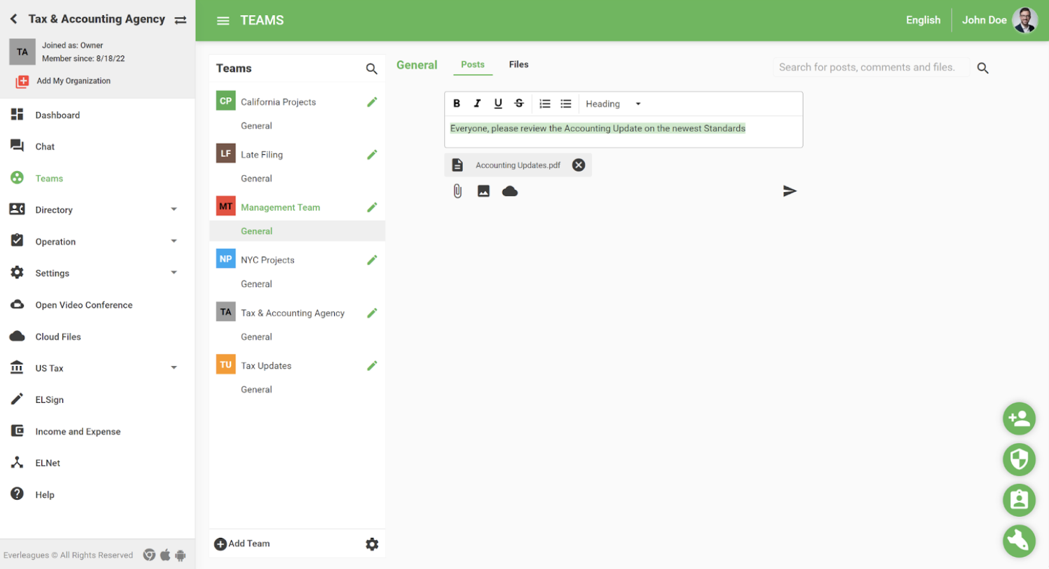Edit NYC Projects team with pencil icon
The image size is (1049, 569).
[372, 260]
